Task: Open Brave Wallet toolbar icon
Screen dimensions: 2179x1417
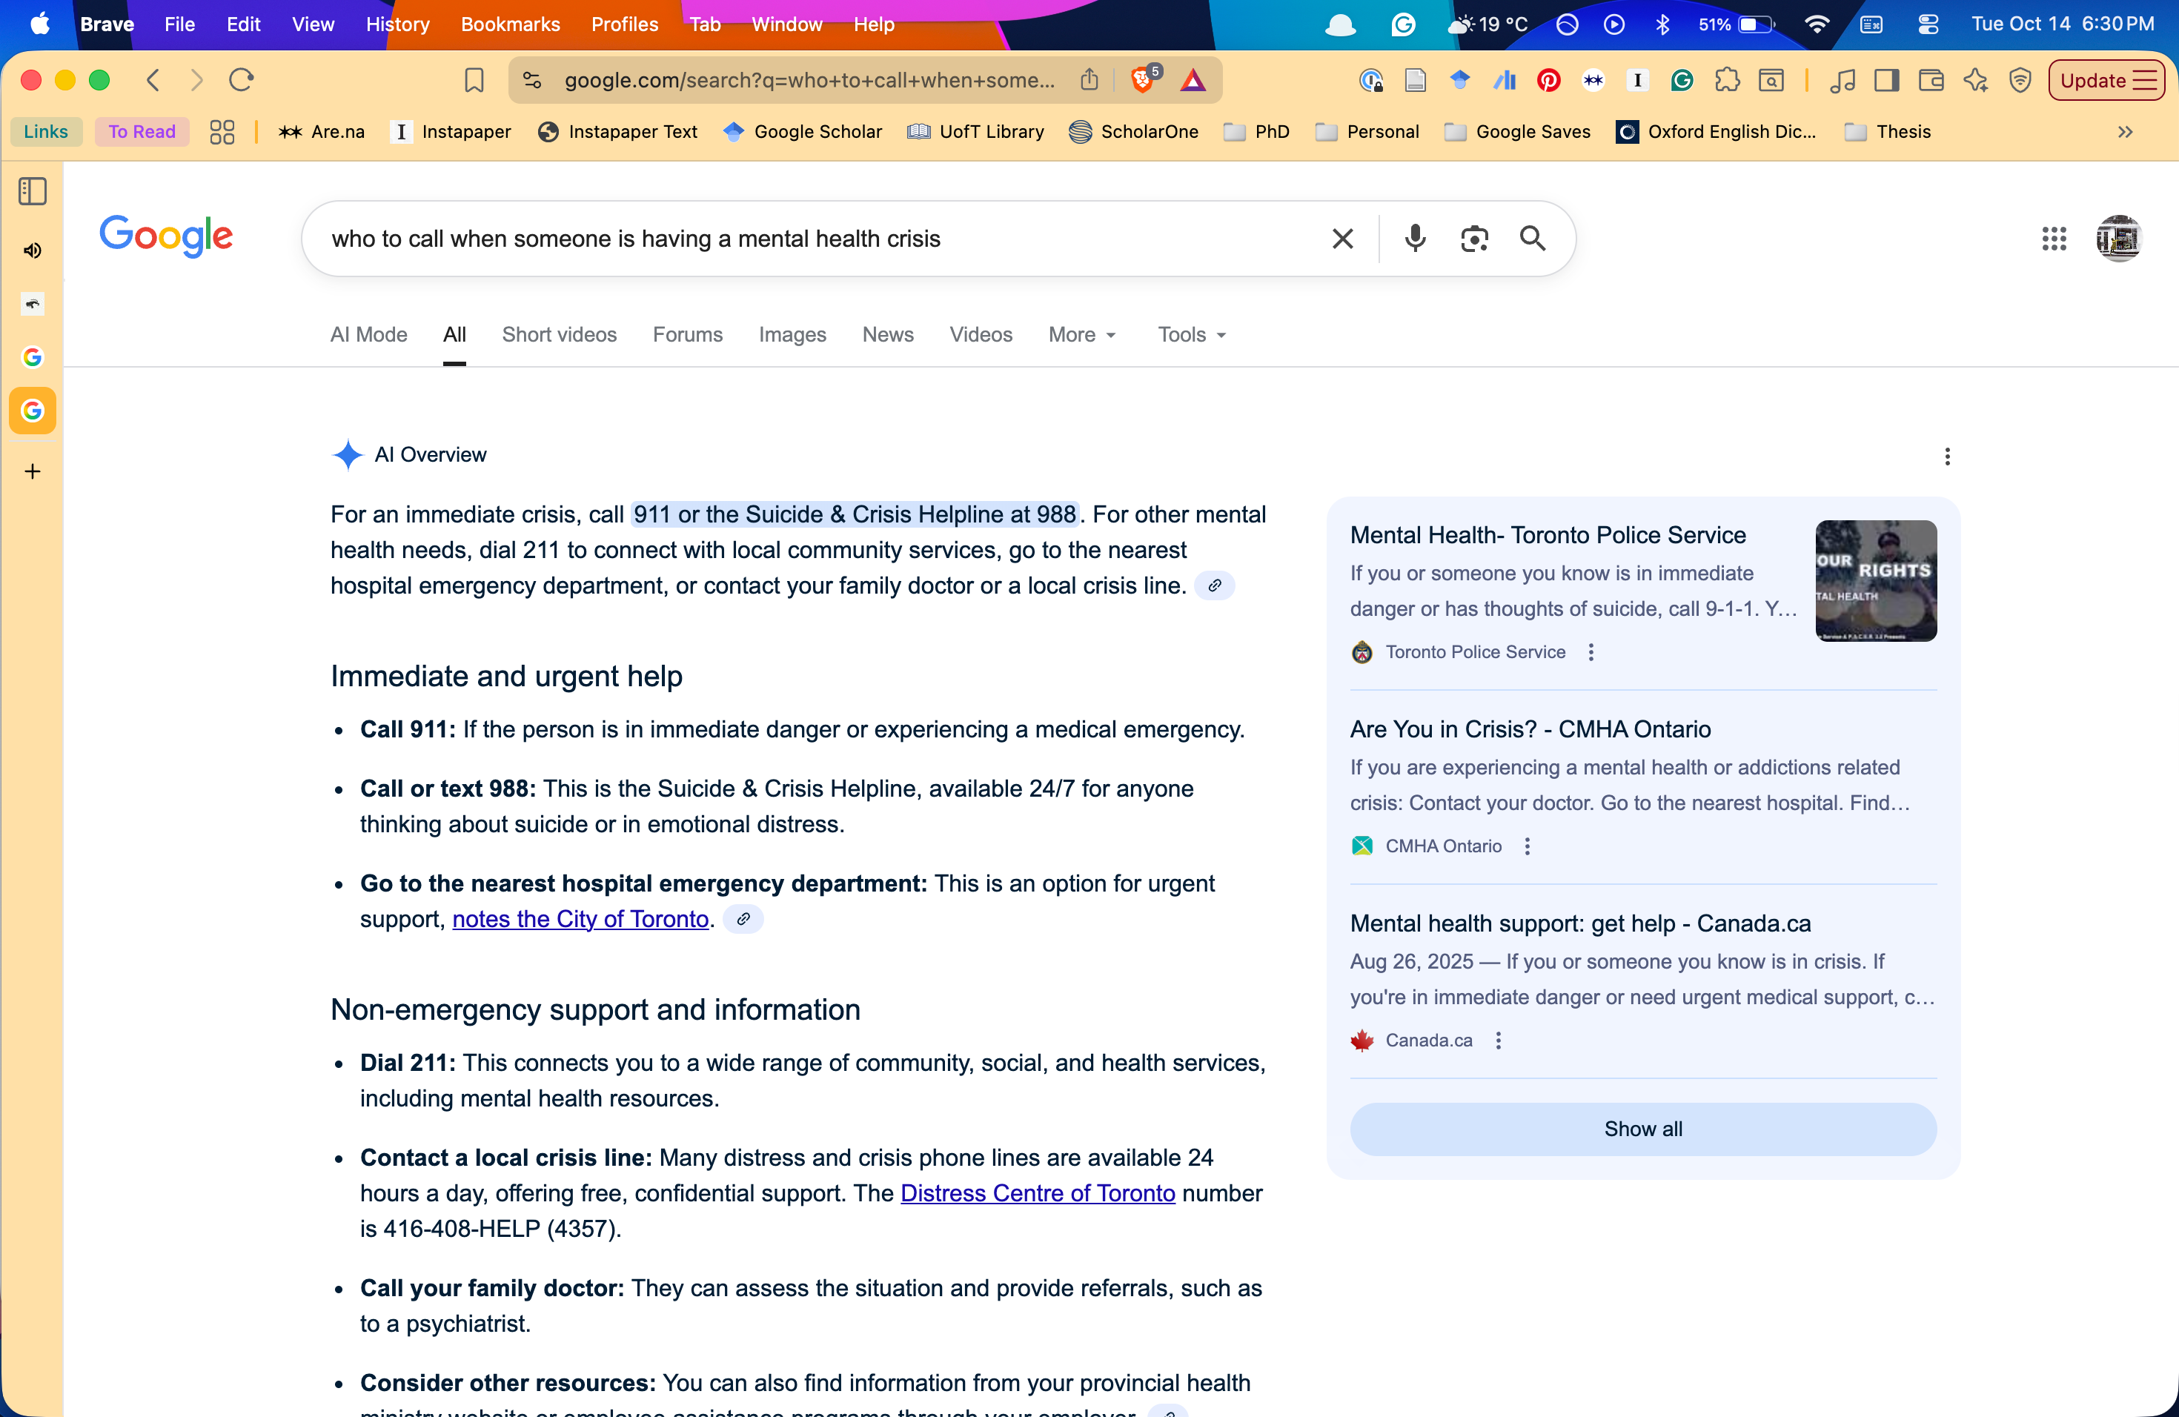Action: click(1931, 81)
